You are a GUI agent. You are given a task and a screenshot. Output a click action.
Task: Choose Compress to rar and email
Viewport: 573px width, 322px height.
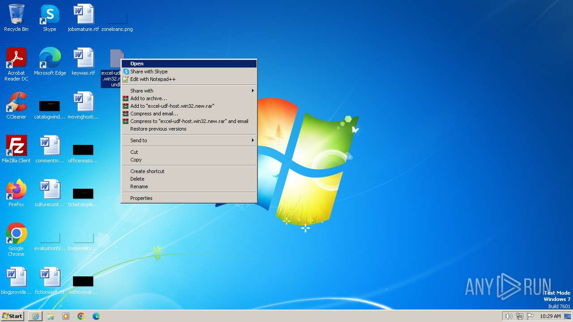[x=189, y=121]
